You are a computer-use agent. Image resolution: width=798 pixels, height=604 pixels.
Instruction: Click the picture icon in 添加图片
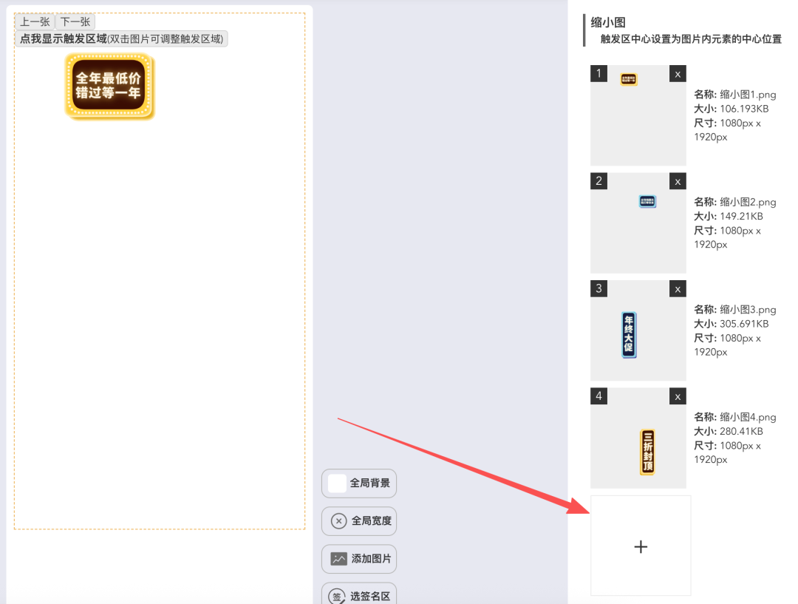338,559
